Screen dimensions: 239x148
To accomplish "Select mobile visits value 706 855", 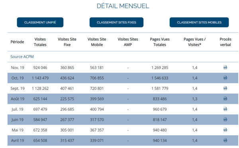I will coord(97,78).
